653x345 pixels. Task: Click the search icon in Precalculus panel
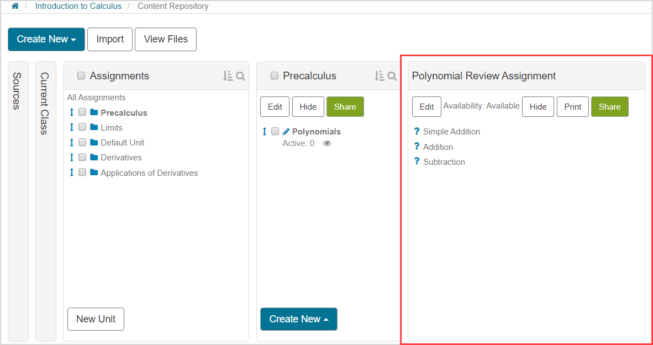[x=392, y=76]
